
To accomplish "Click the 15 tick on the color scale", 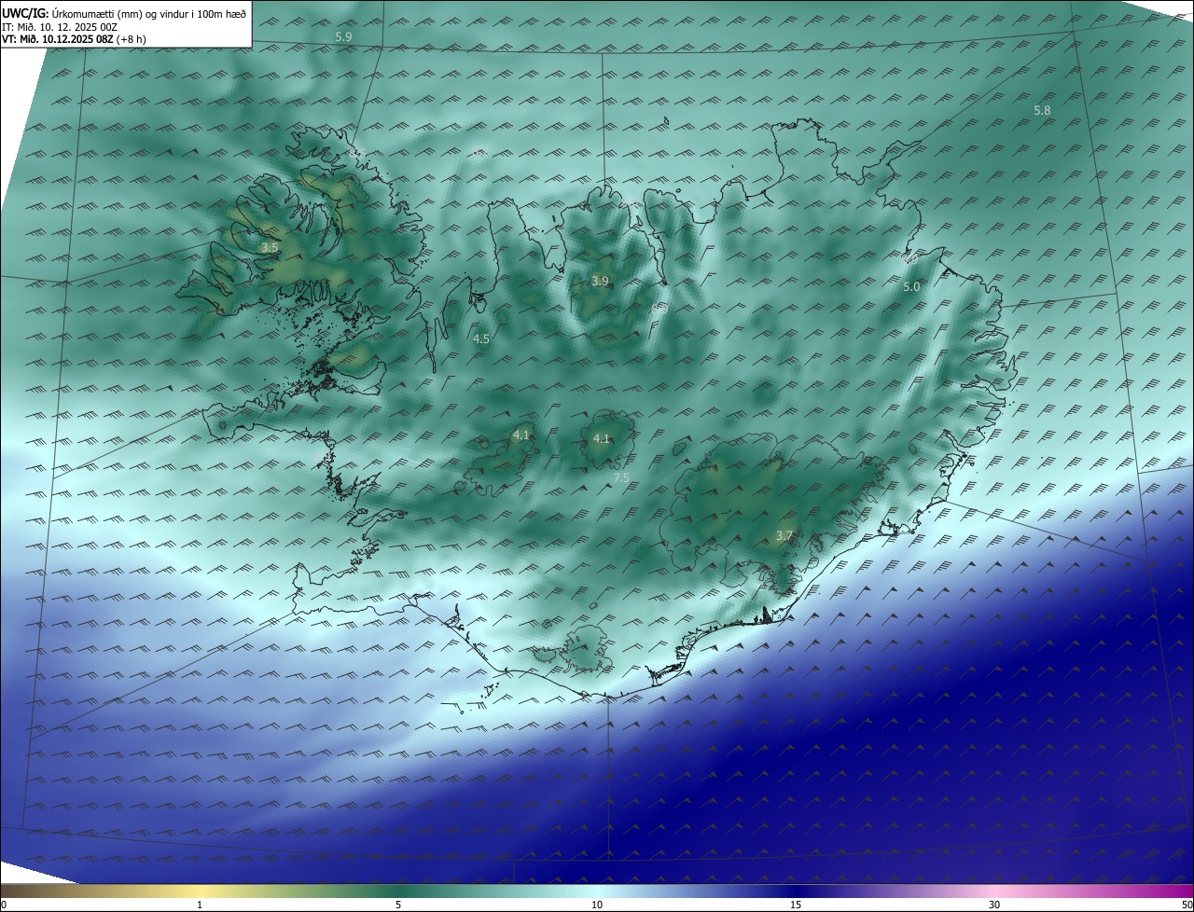I will [796, 905].
